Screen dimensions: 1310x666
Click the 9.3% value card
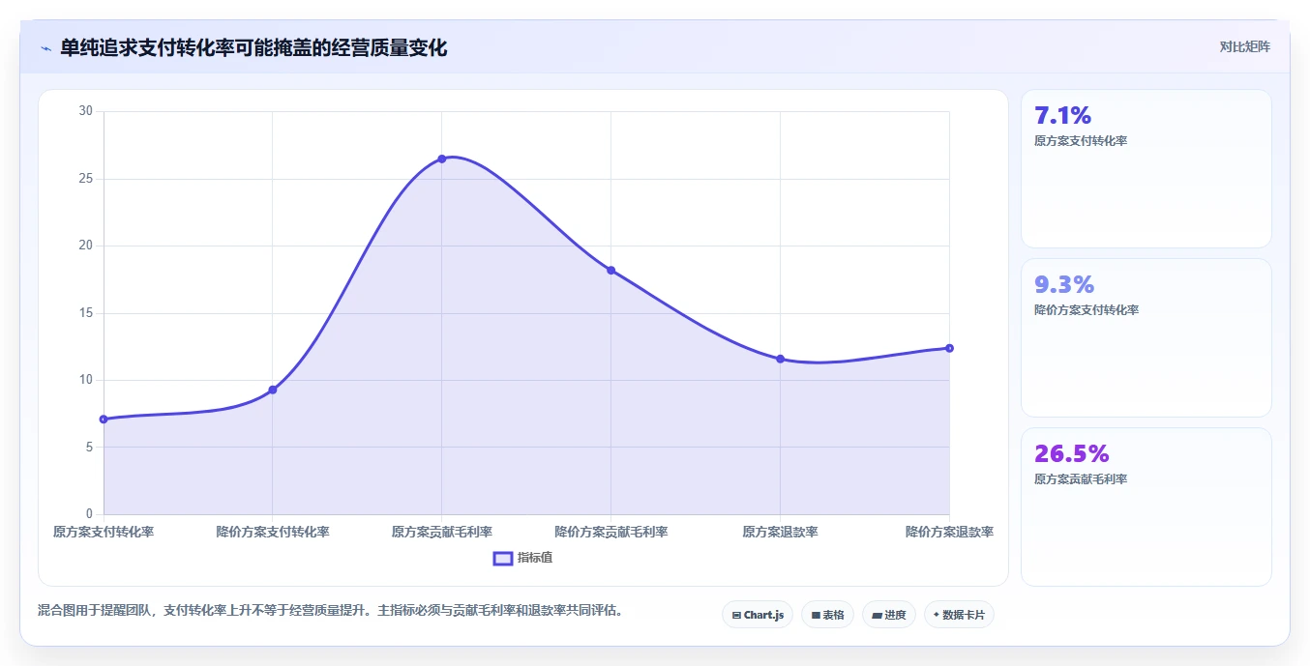click(1146, 337)
